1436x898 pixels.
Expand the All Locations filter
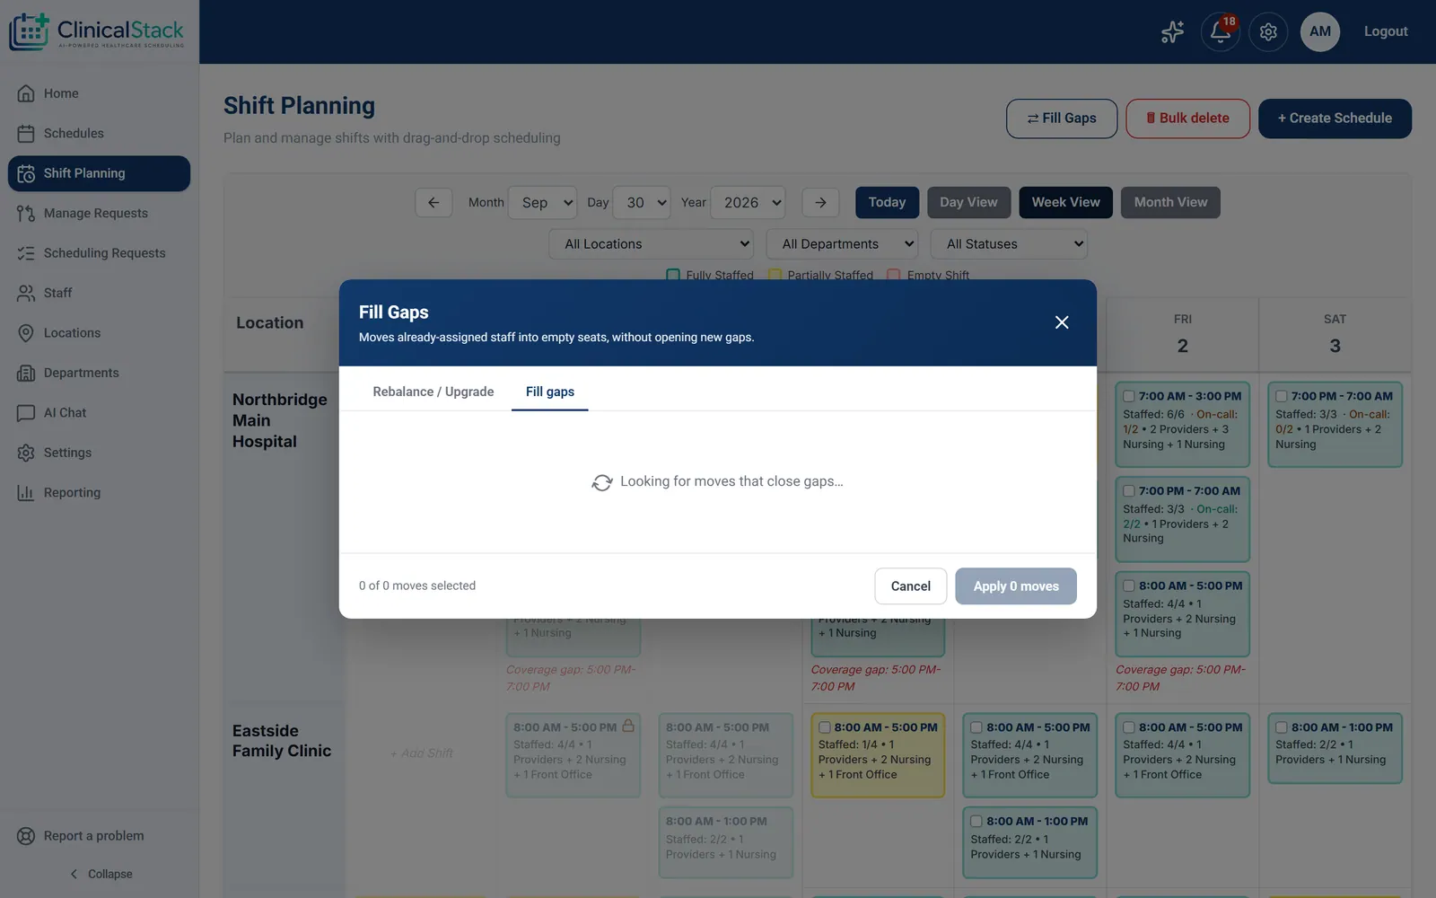pyautogui.click(x=652, y=243)
